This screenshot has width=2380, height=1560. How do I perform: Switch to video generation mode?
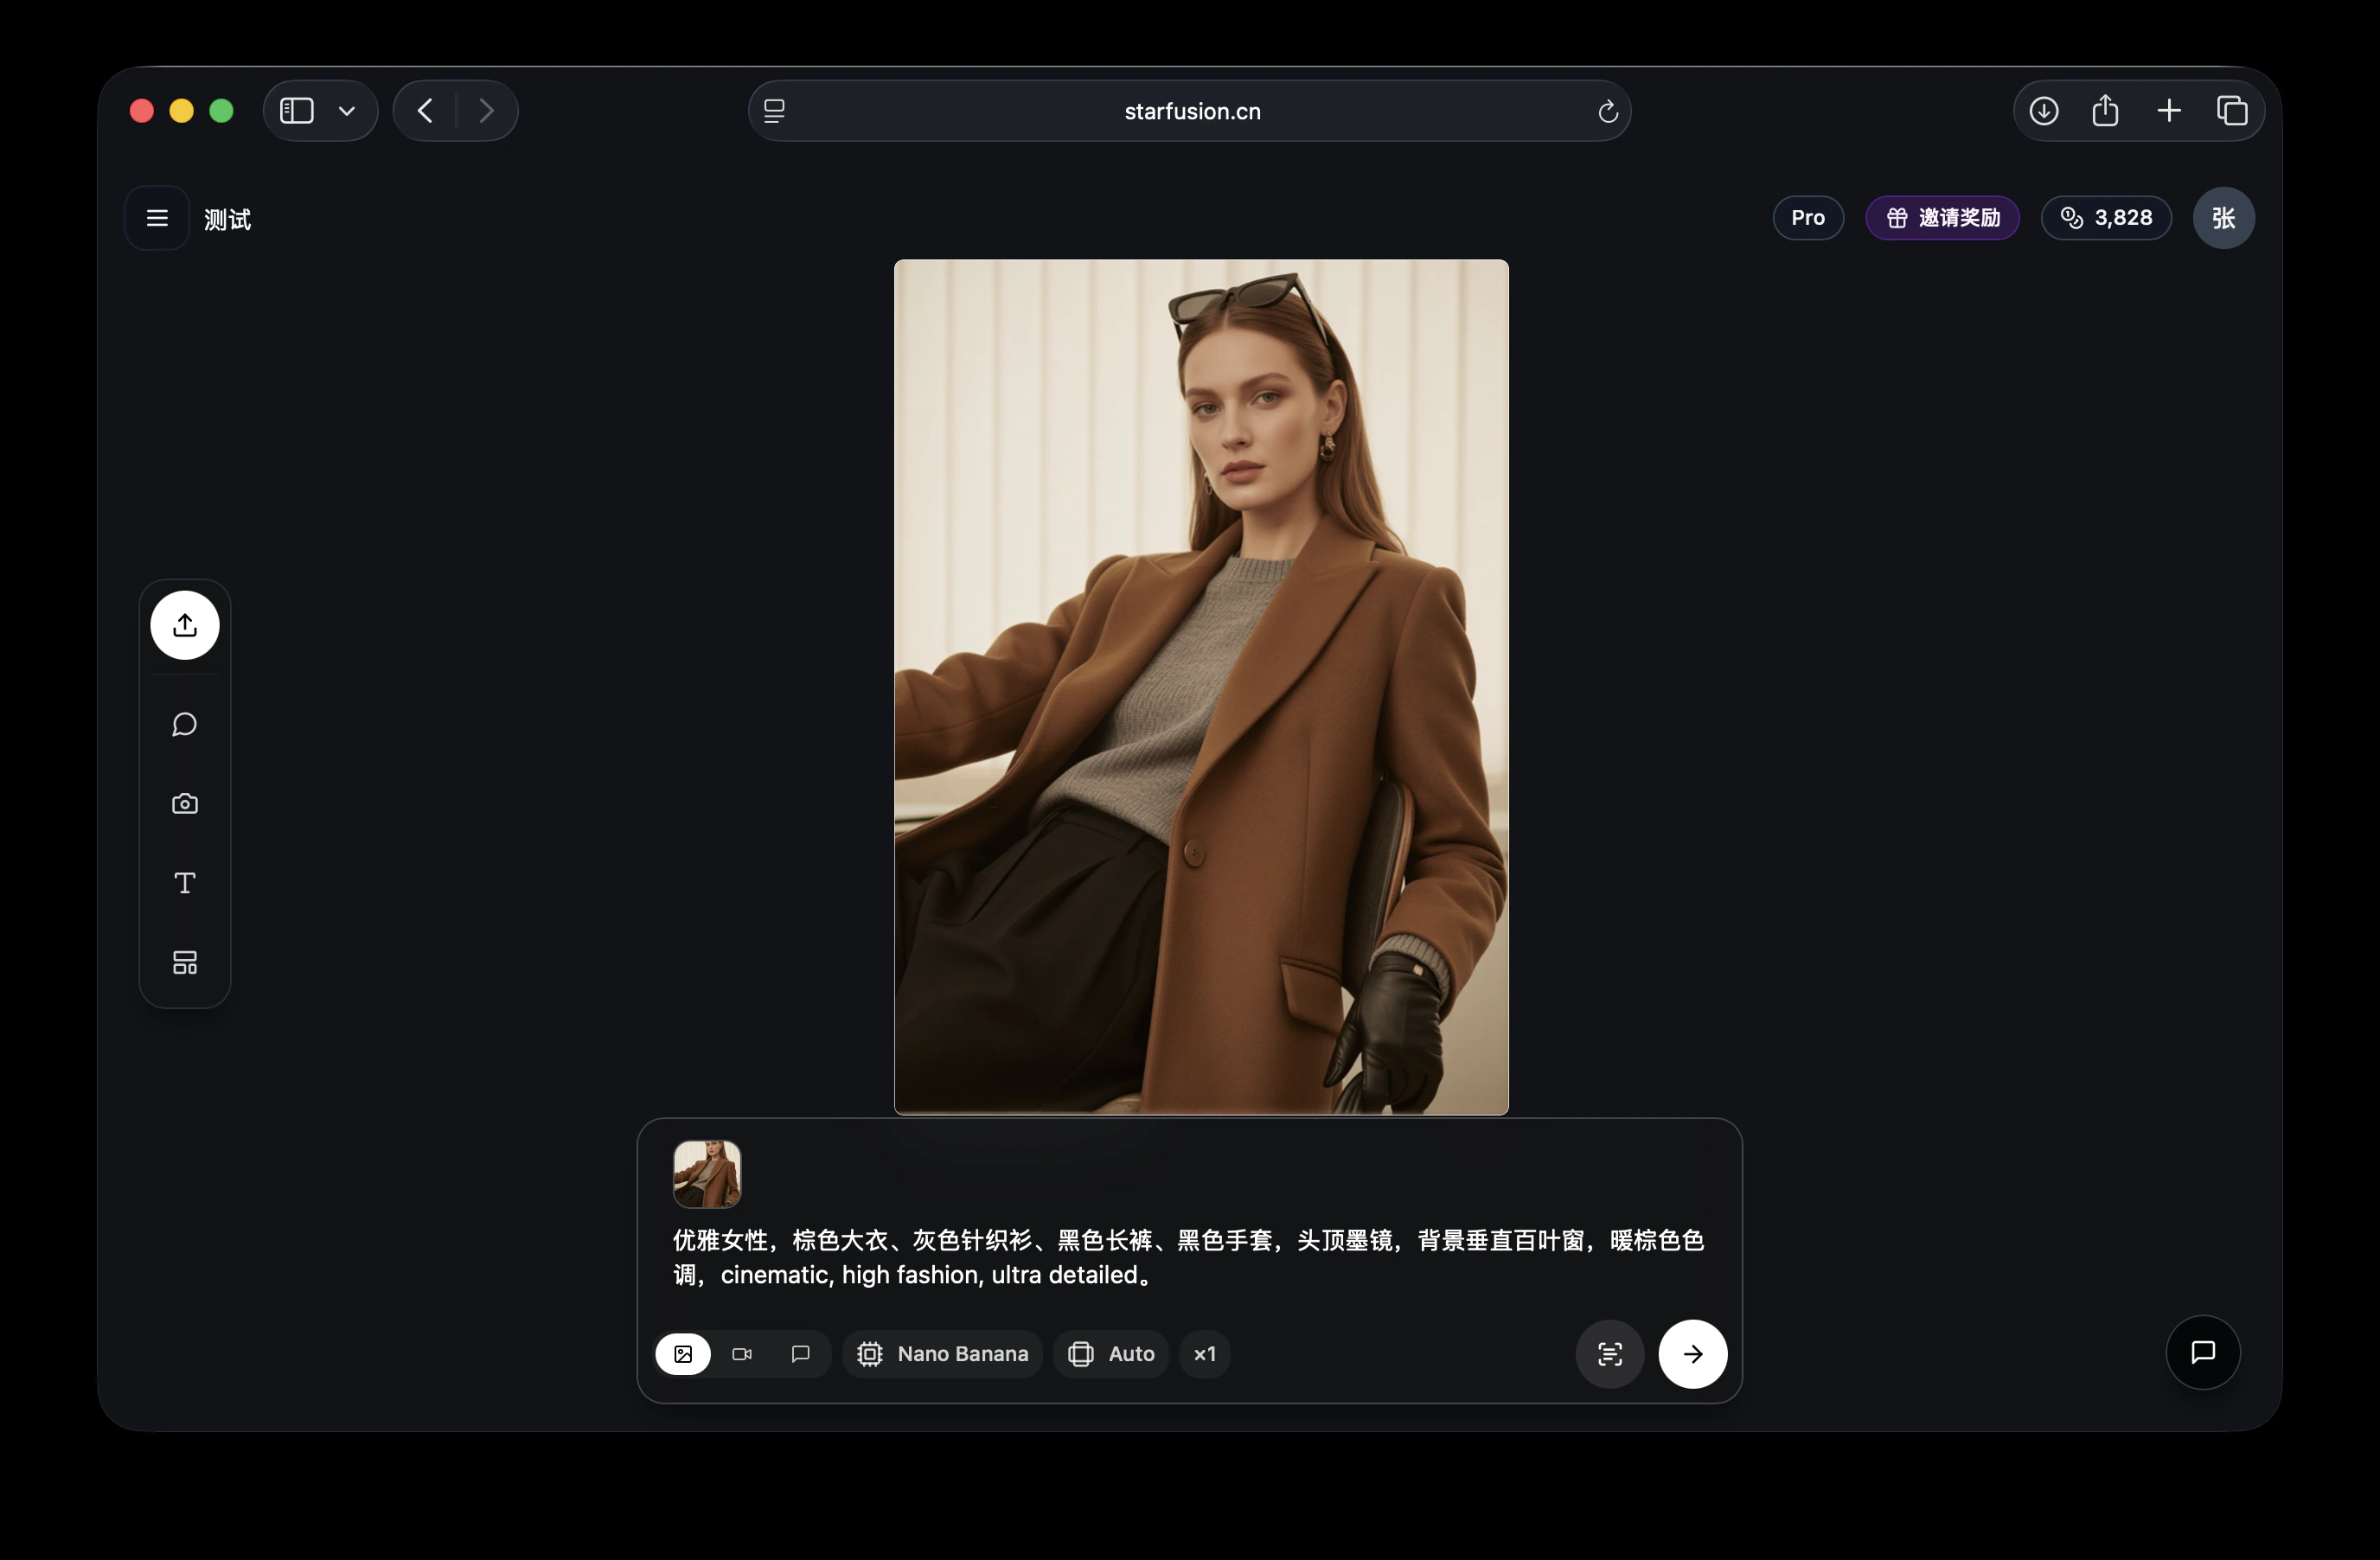(x=742, y=1354)
